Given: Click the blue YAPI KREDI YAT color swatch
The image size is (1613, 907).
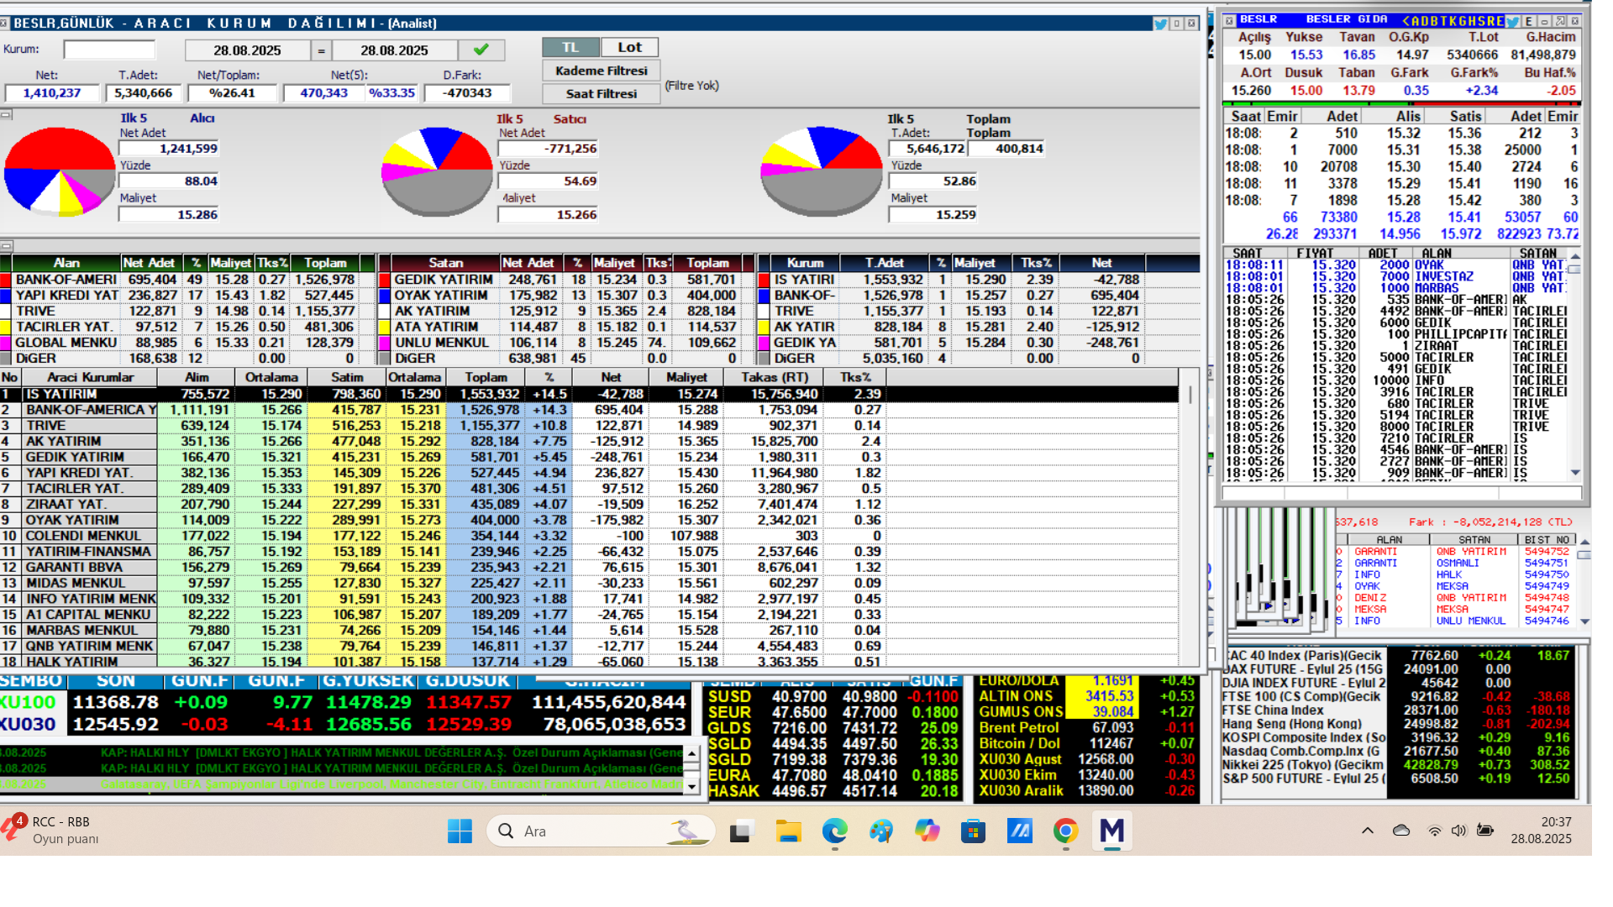Looking at the screenshot, I should (x=5, y=296).
